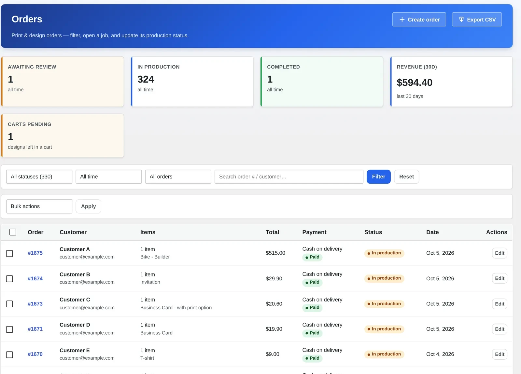Check the box for order #1670
521x374 pixels.
[x=10, y=354]
